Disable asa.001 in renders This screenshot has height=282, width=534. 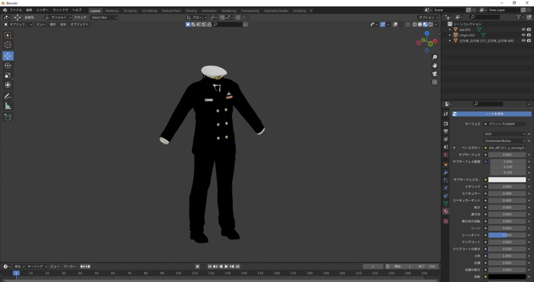point(529,30)
